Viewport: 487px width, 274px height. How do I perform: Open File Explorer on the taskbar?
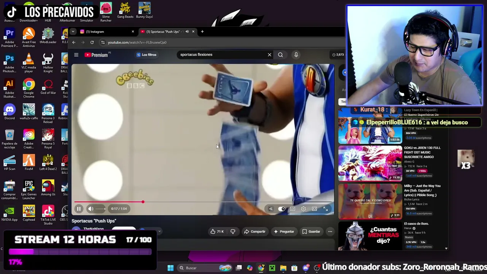tap(283, 268)
